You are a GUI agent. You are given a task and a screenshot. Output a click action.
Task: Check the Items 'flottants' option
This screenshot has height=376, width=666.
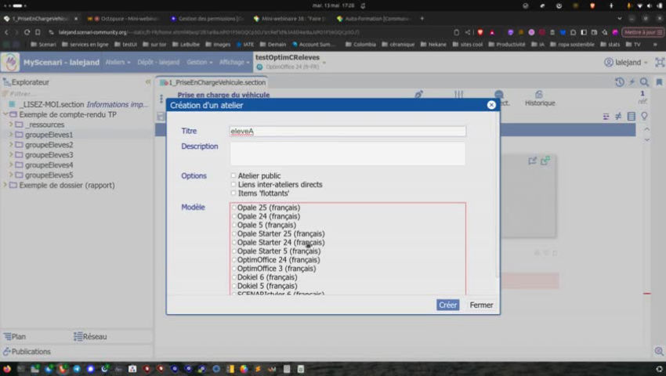tap(233, 193)
